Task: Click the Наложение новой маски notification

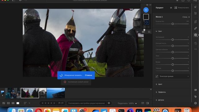Action: pos(76,82)
